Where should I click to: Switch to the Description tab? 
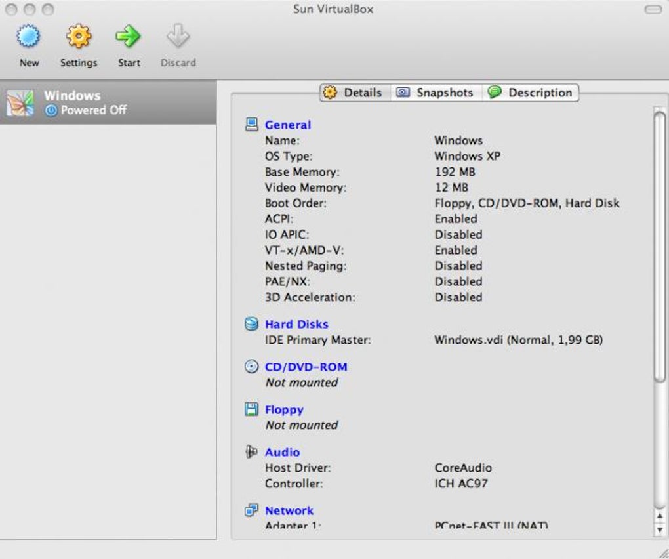pos(531,93)
